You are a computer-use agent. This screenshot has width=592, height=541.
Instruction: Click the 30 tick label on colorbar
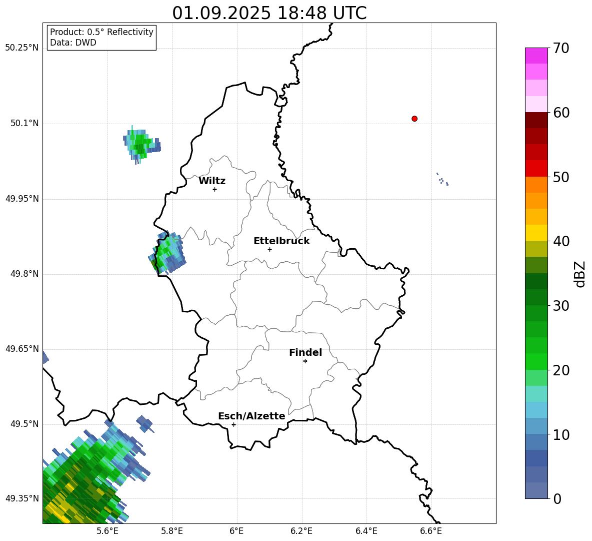click(x=561, y=306)
